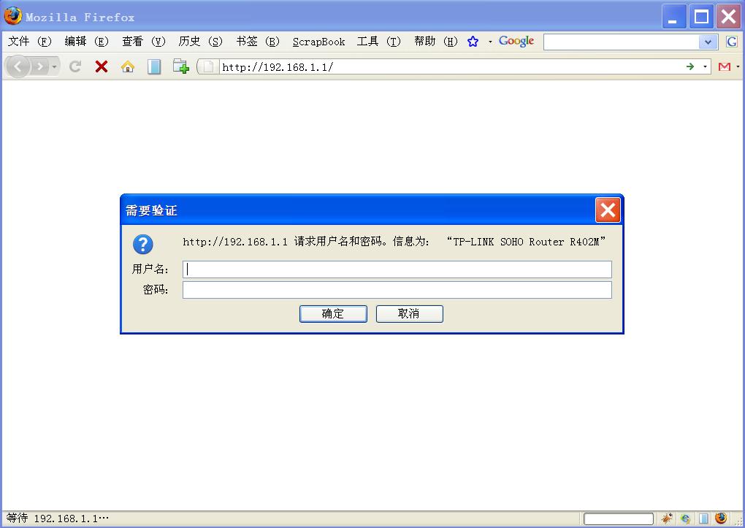Image resolution: width=745 pixels, height=528 pixels.
Task: Click the Back navigation arrow
Action: point(18,66)
